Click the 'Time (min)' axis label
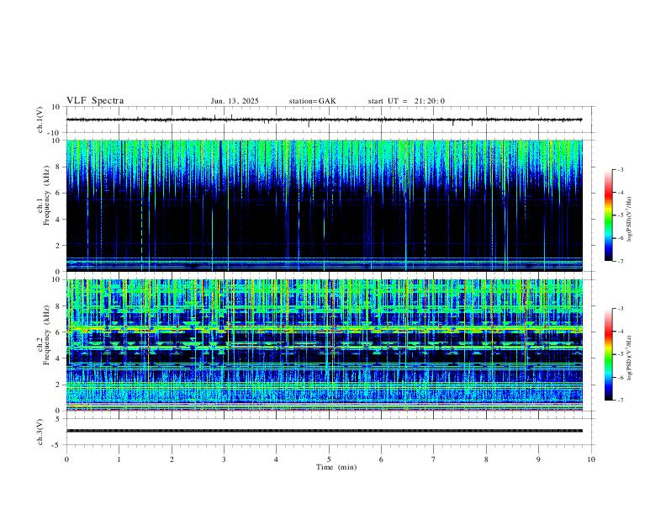 336,467
